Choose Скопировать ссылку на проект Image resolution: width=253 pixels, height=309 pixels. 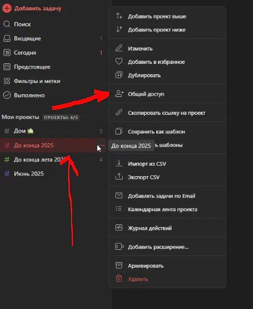point(167,113)
